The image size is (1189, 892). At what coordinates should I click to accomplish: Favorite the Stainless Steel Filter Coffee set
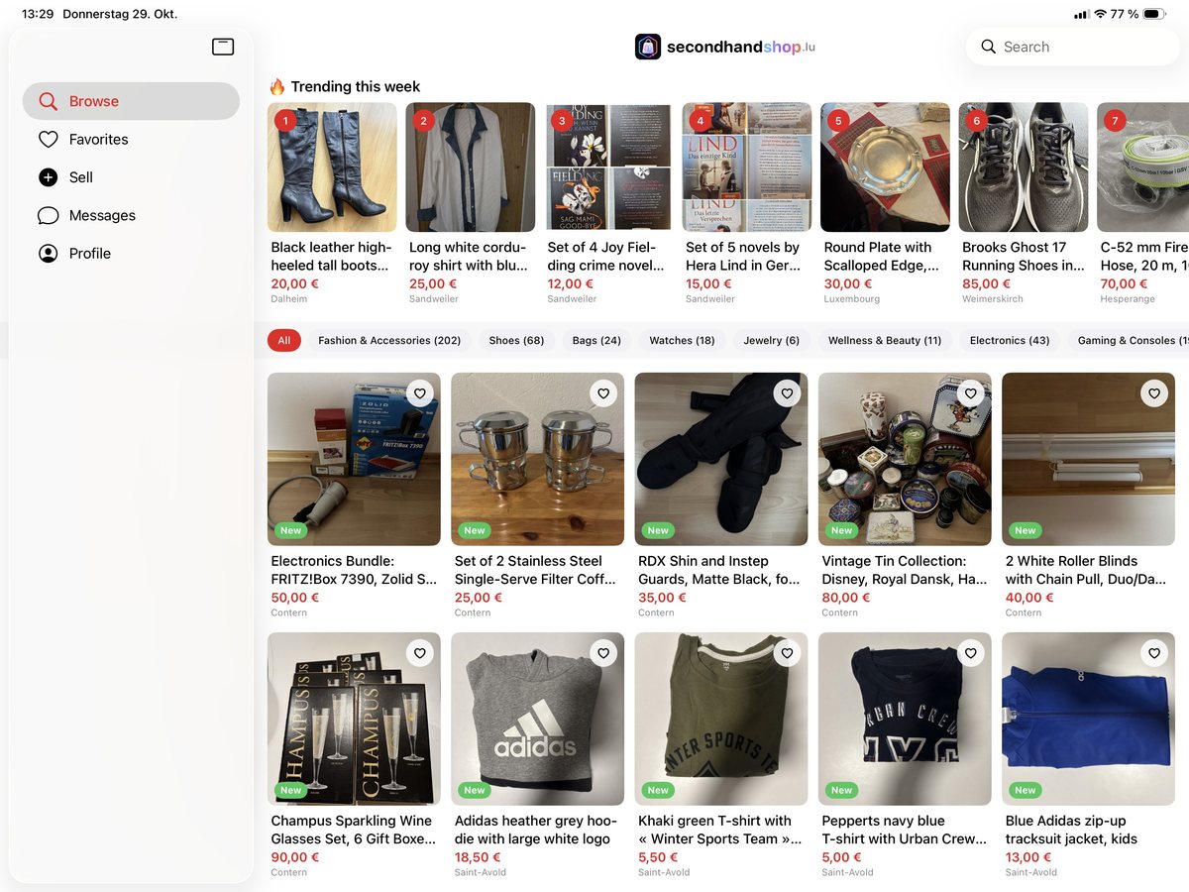coord(603,393)
